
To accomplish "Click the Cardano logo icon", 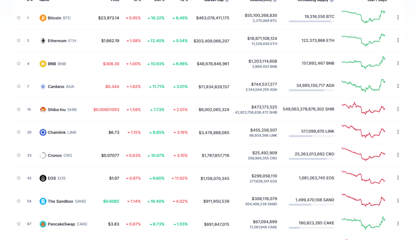I will (x=43, y=86).
